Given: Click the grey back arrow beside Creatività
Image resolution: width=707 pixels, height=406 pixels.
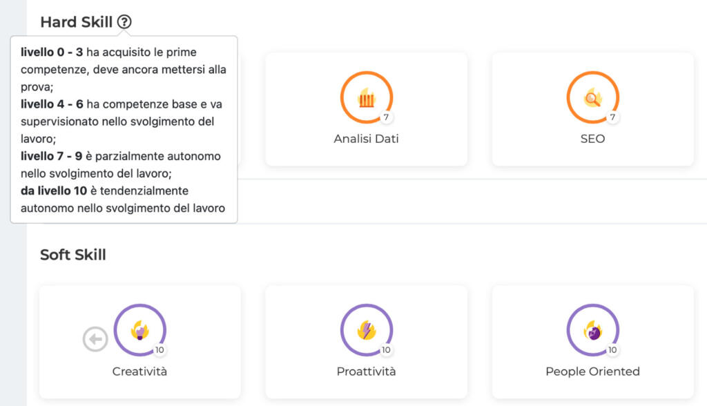Looking at the screenshot, I should (x=95, y=339).
